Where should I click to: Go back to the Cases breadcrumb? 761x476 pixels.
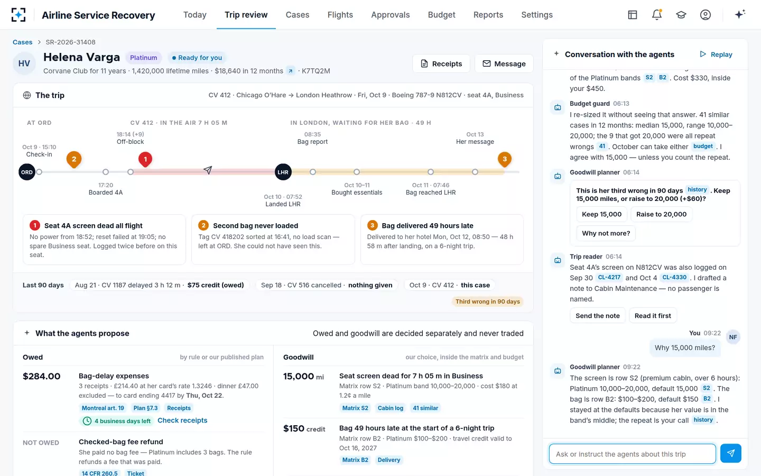pyautogui.click(x=23, y=42)
